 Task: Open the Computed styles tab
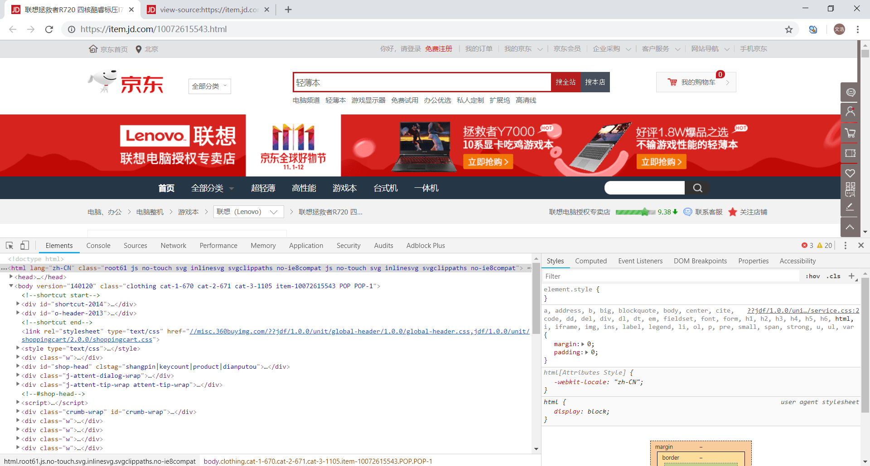pyautogui.click(x=591, y=261)
